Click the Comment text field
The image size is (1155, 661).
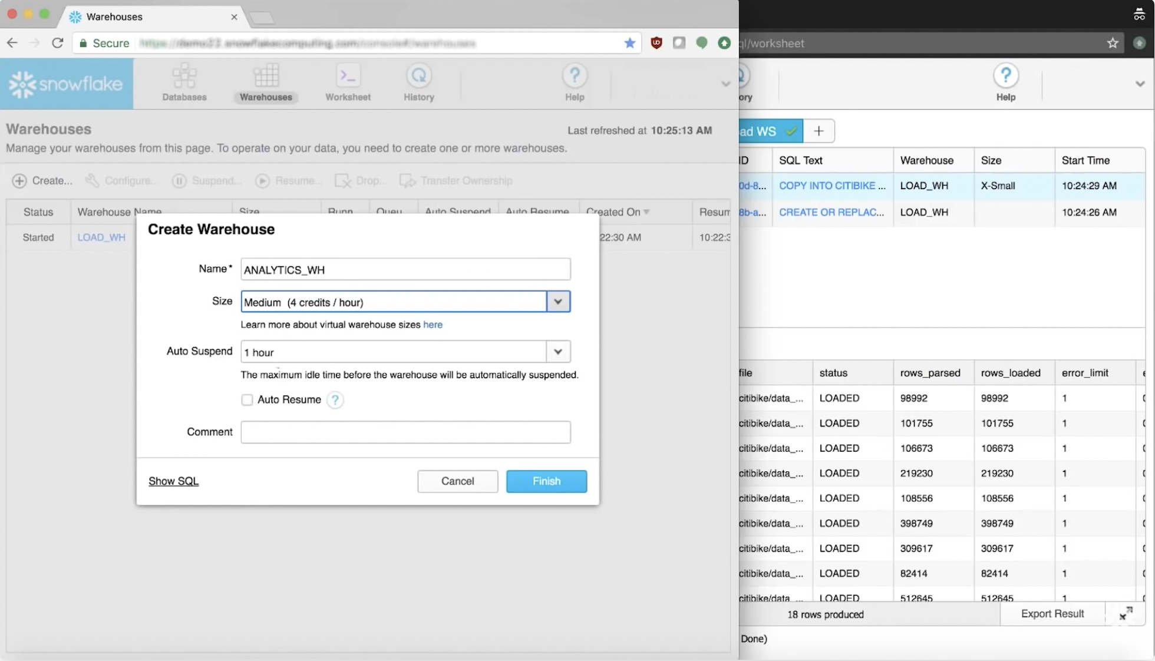405,432
